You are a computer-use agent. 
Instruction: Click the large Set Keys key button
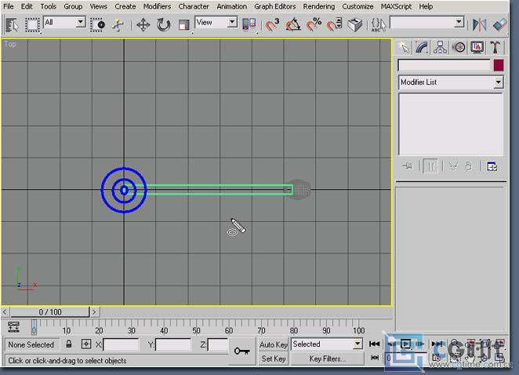241,351
